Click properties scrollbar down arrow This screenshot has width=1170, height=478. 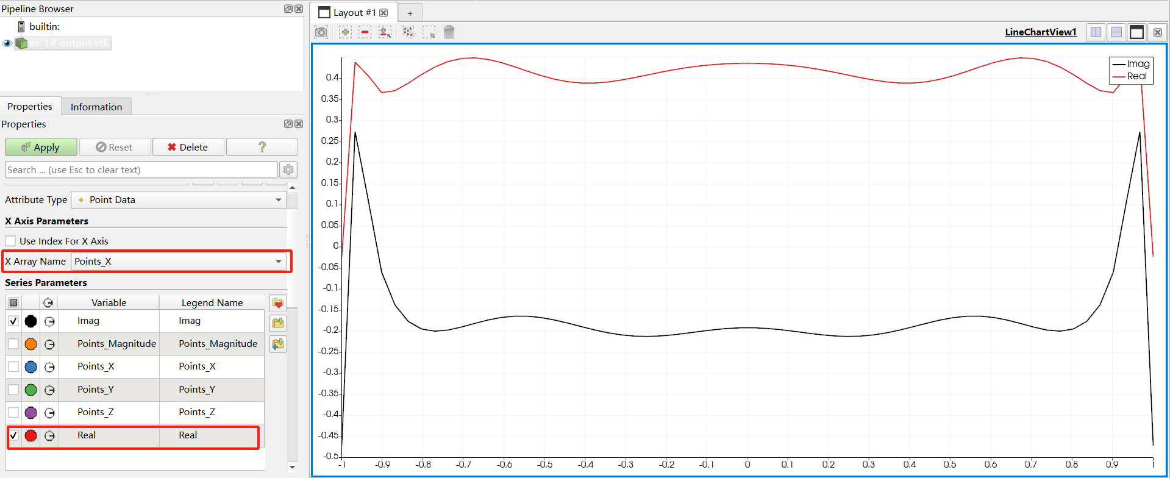[292, 467]
